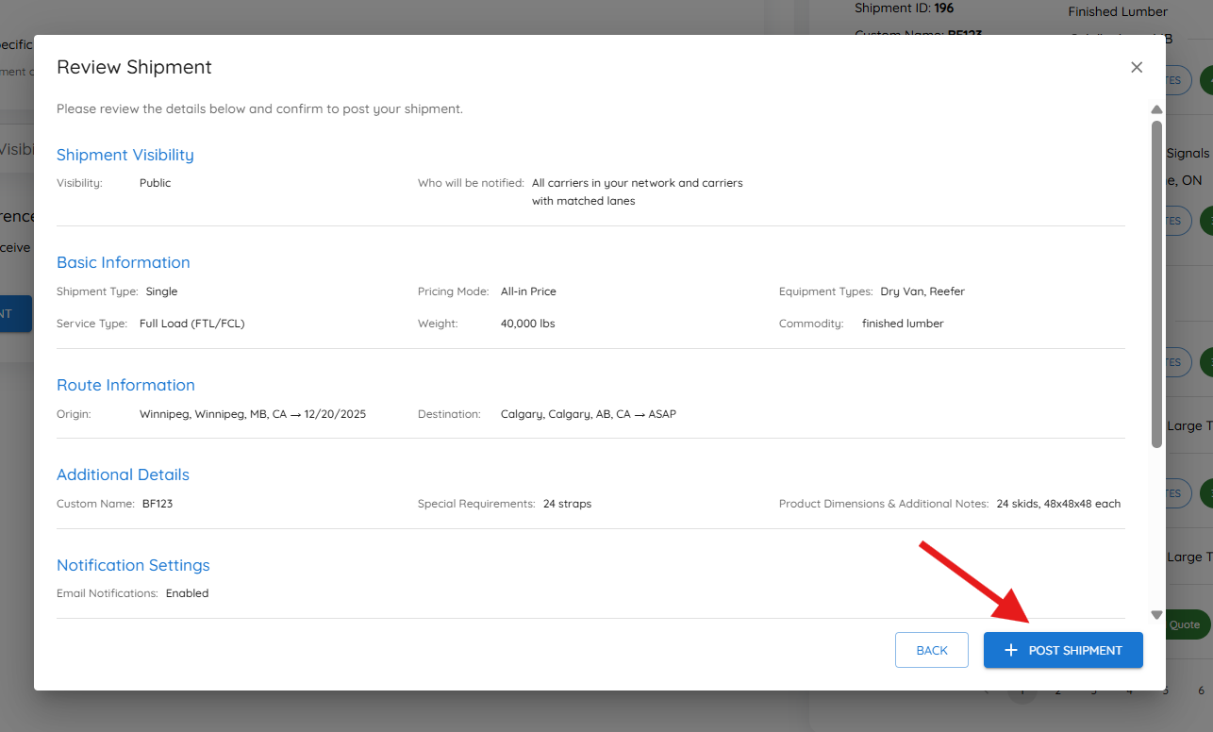Click the 'Enabled' email notifications value
The image size is (1213, 732).
pyautogui.click(x=187, y=593)
